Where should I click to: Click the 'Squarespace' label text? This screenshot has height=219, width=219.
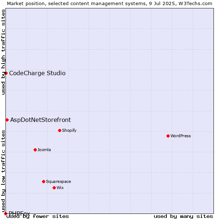[58, 181]
